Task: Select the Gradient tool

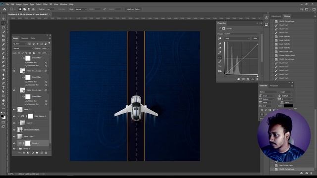Action: pos(3,70)
